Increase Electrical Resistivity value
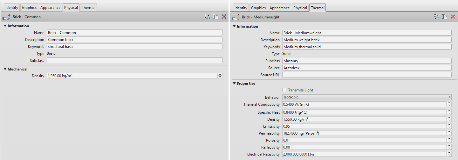 tap(449, 153)
